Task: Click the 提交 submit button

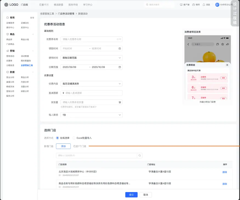Action: [131, 195]
